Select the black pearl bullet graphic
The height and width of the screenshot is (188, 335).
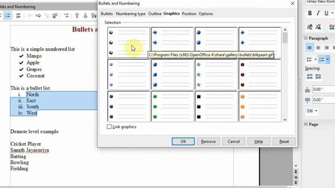tap(129, 42)
